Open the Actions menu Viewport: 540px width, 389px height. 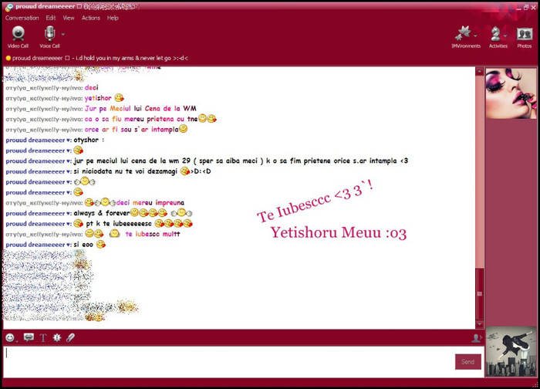coord(91,18)
